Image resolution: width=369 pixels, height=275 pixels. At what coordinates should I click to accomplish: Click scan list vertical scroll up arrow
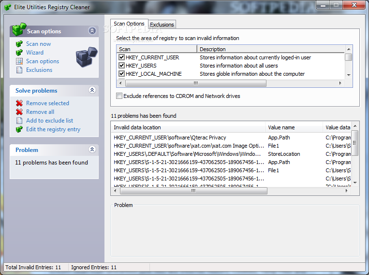point(349,49)
